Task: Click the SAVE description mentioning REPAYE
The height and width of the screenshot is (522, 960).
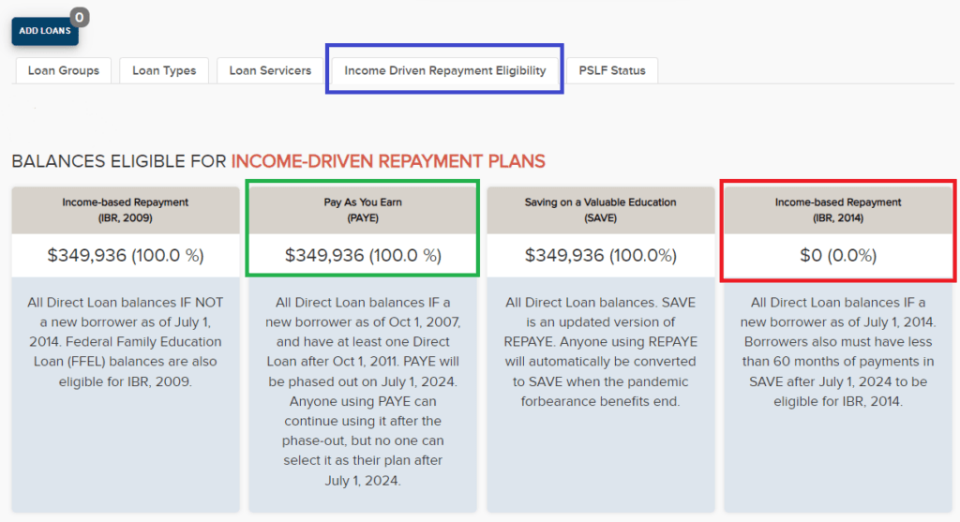Action: pos(600,351)
